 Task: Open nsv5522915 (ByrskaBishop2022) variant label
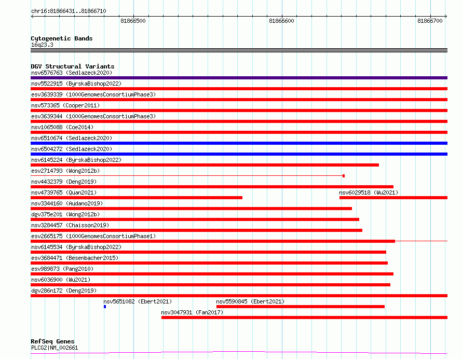point(76,84)
